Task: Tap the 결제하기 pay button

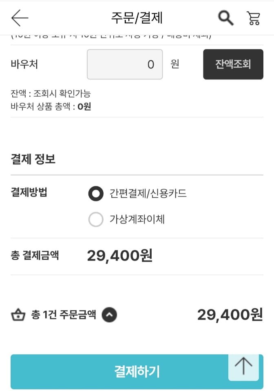Action: click(x=137, y=371)
